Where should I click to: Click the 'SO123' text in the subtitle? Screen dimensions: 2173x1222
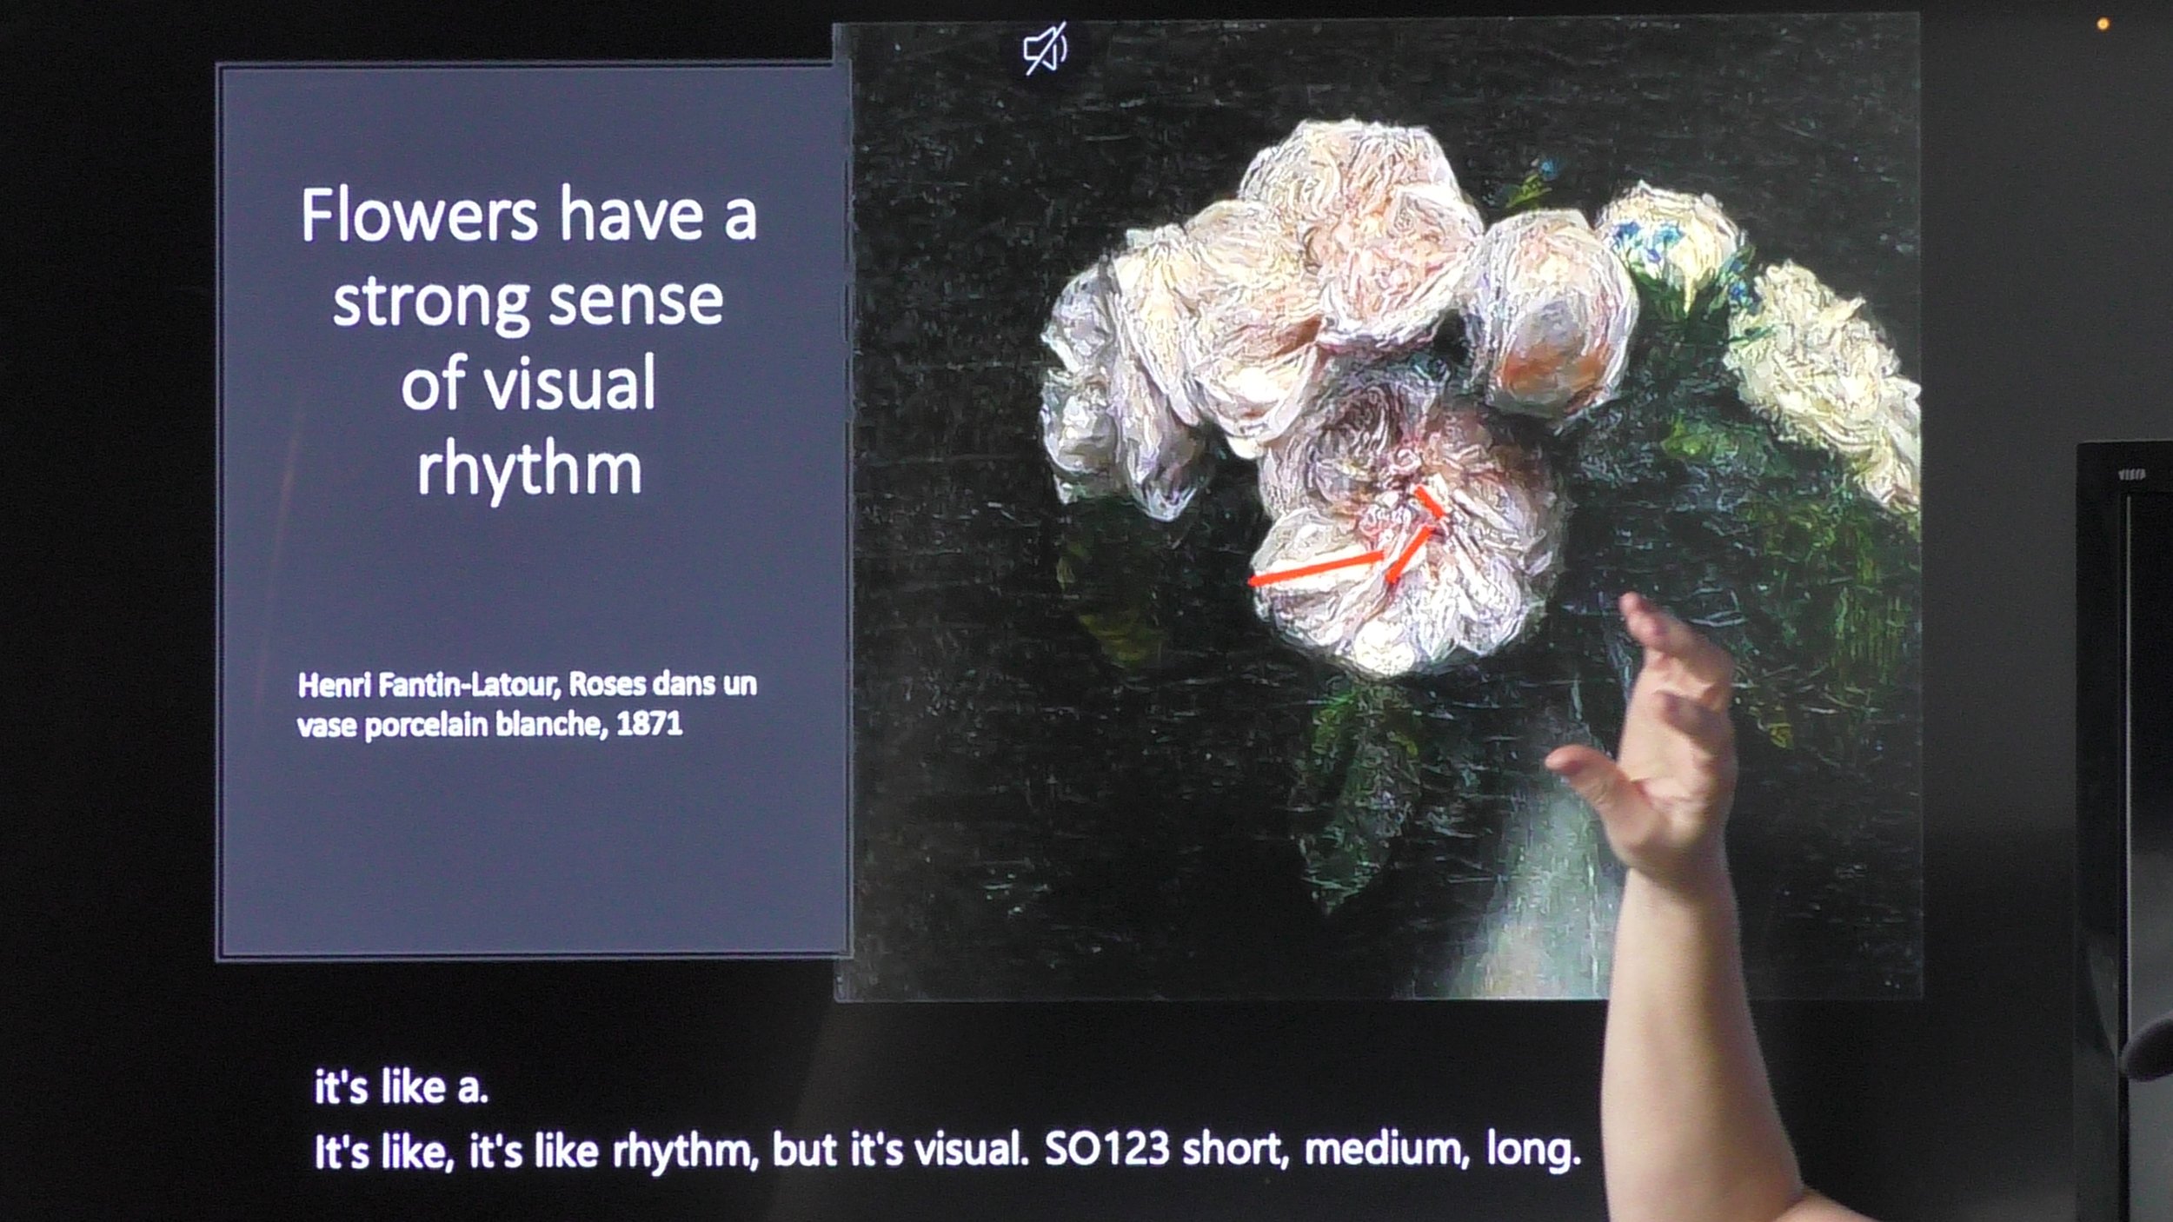coord(1106,1149)
